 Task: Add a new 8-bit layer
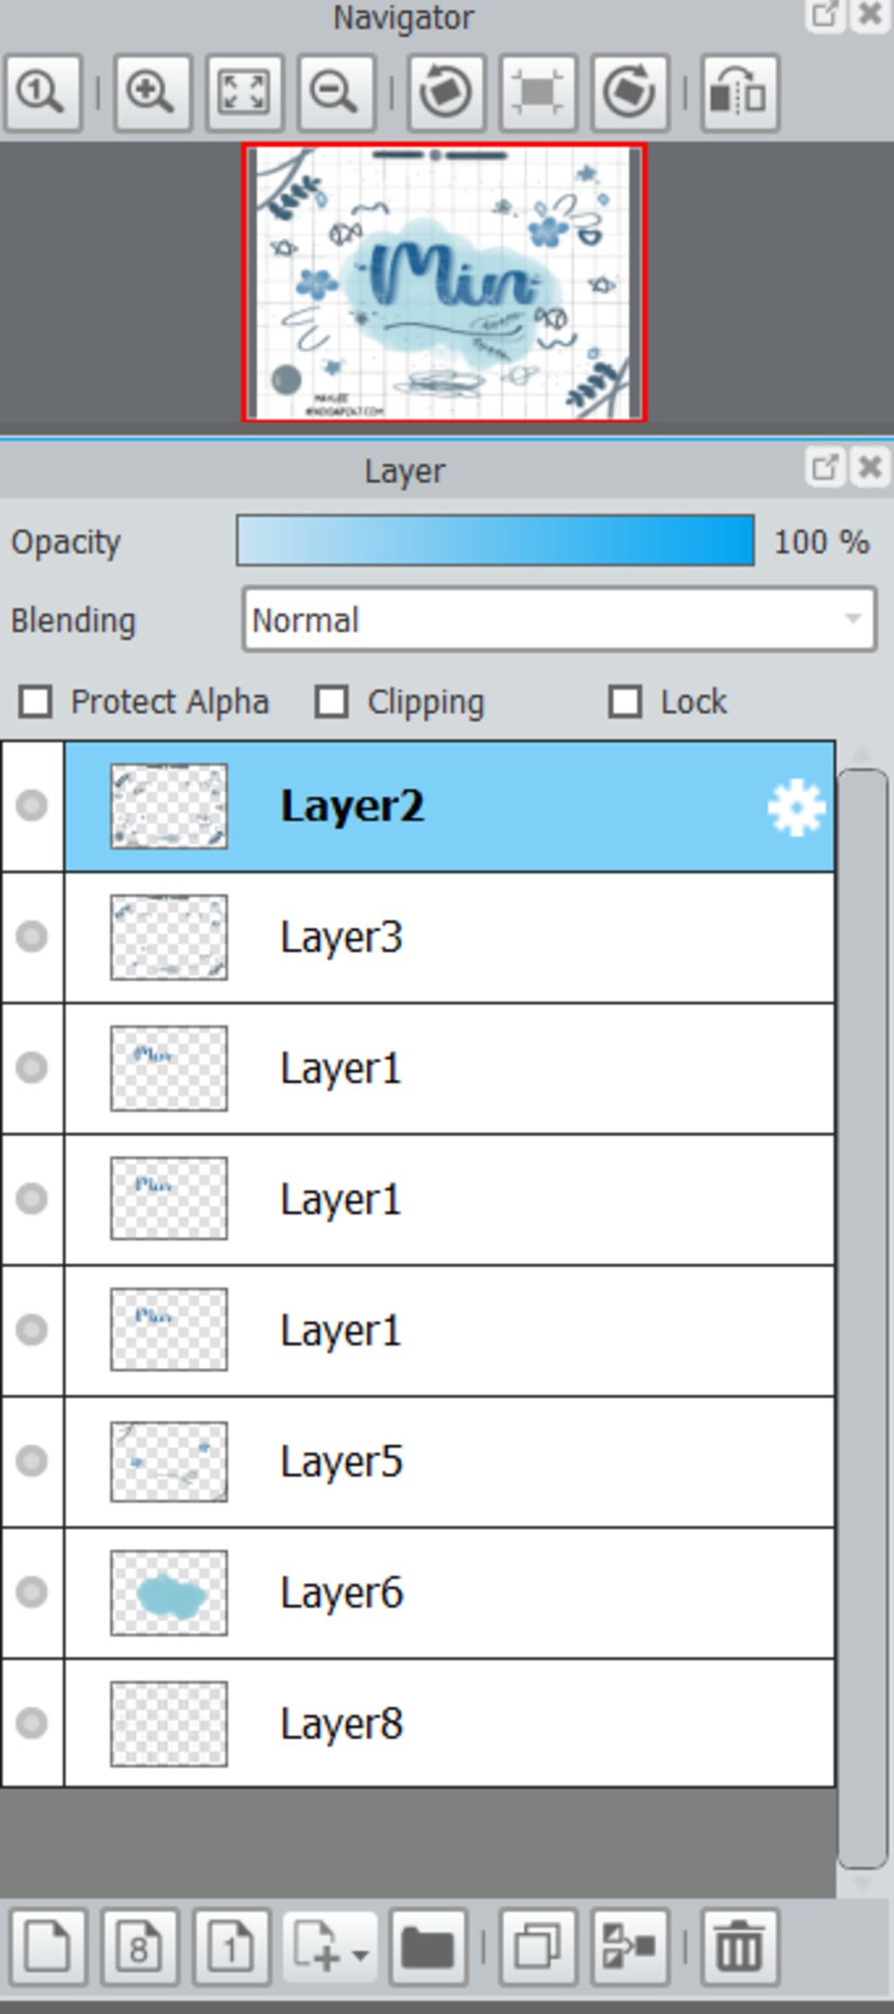140,1947
